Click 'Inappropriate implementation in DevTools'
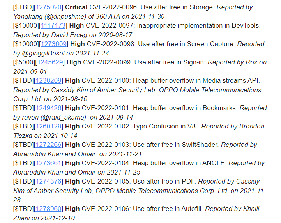 click(x=198, y=25)
